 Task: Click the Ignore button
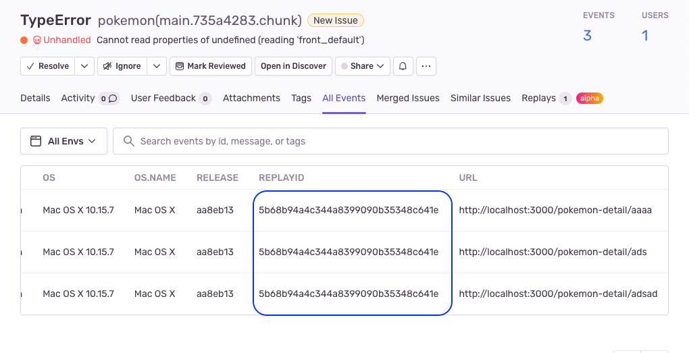(x=122, y=66)
